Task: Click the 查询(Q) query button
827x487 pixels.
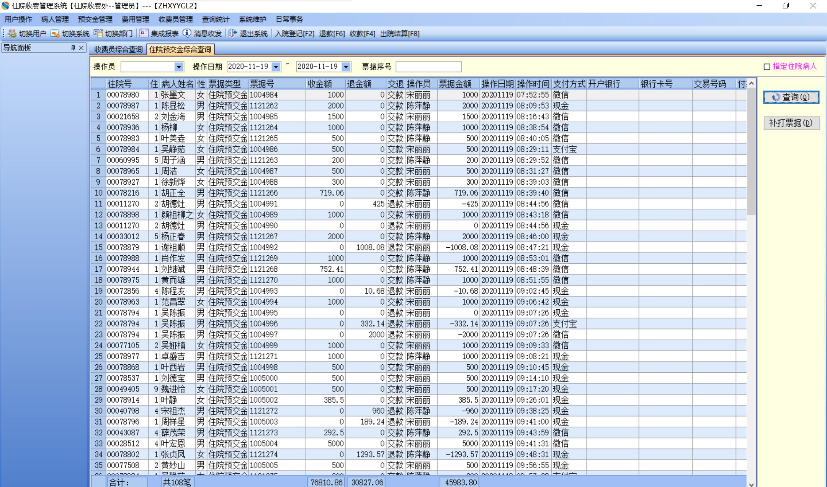Action: pos(791,97)
